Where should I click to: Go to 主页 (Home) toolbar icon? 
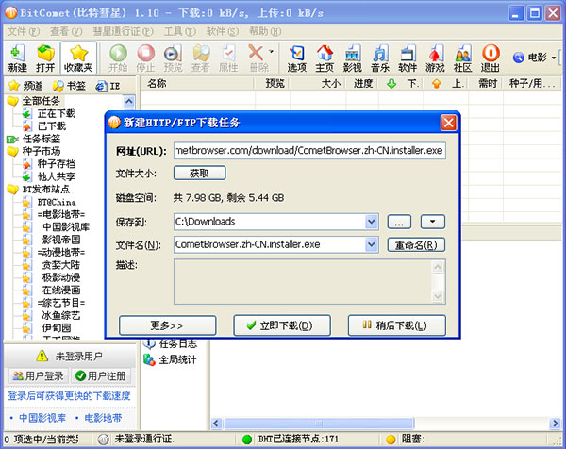coord(325,58)
